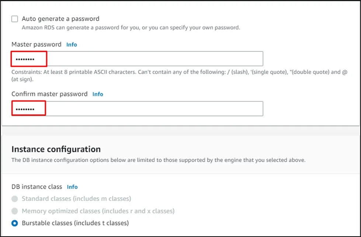Viewport: 361px width, 237px height.
Task: Click the Amazon RDS password description text
Action: [x=131, y=28]
